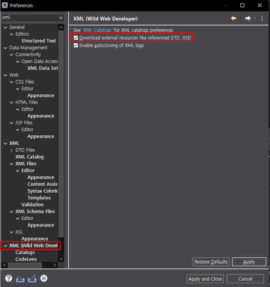Toggle Download external resources checkbox

(76, 38)
